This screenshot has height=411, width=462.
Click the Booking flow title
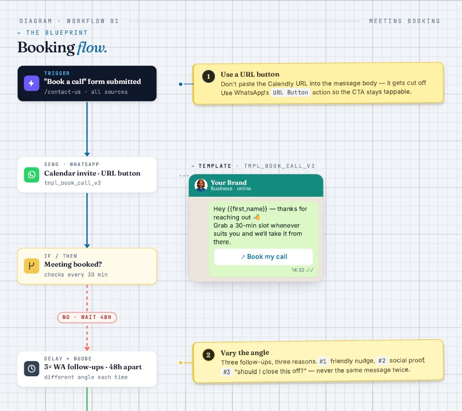click(x=62, y=47)
